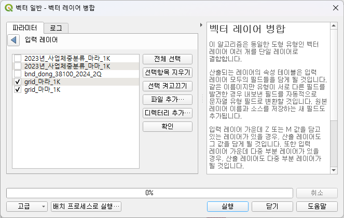The image size is (344, 218).
Task: Click help panel scrollbar up arrow
Action: point(334,25)
